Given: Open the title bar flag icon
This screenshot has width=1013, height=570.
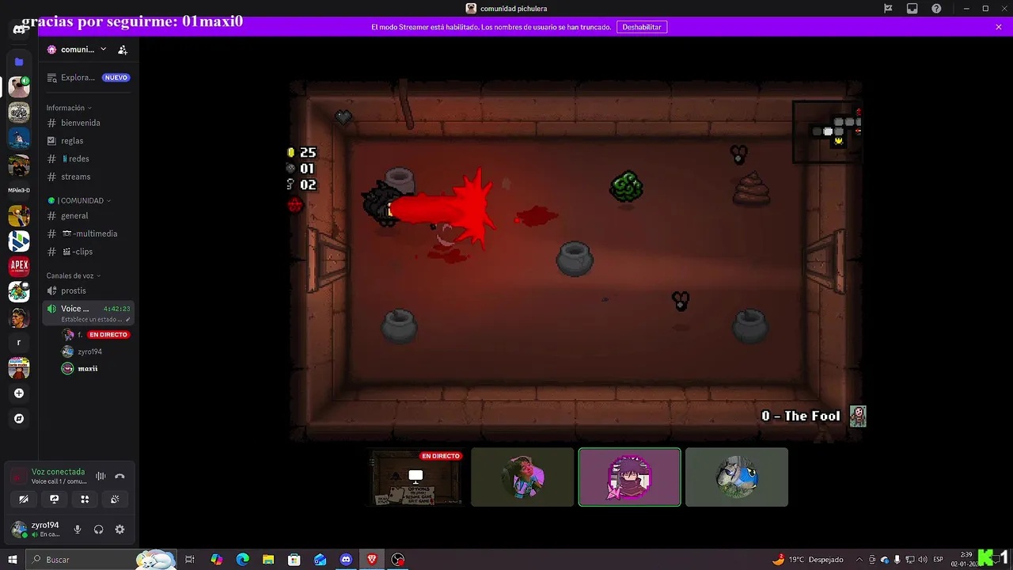Looking at the screenshot, I should pos(888,9).
